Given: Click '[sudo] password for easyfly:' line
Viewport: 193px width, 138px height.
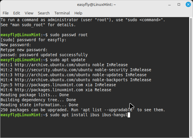Looking at the screenshot, I should click(34, 40).
